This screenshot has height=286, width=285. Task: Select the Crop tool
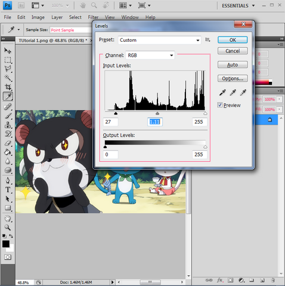(x=8, y=87)
